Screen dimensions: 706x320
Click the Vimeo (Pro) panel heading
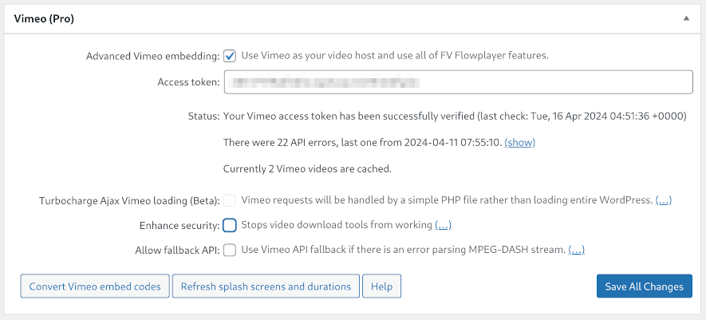pos(44,19)
